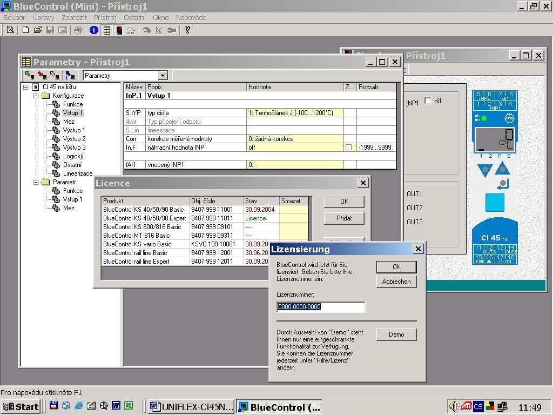Click the wizard edit icon in main toolbar
This screenshot has width=553, height=415.
(10, 30)
